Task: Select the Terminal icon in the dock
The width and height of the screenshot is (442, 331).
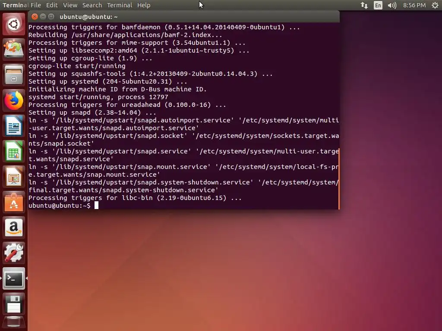Action: [x=13, y=278]
